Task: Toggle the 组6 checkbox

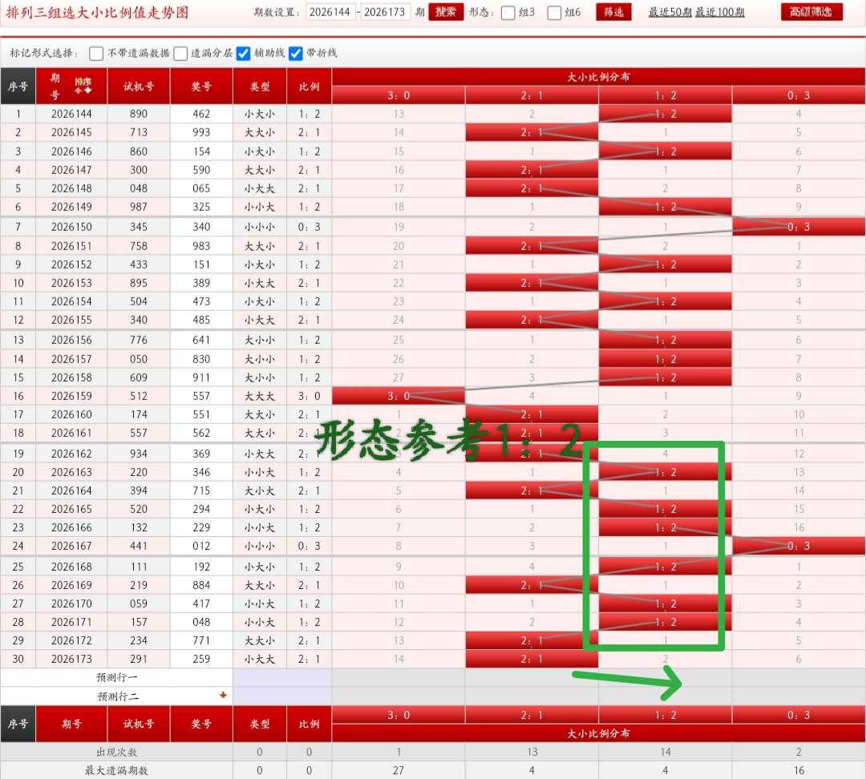Action: click(x=554, y=13)
